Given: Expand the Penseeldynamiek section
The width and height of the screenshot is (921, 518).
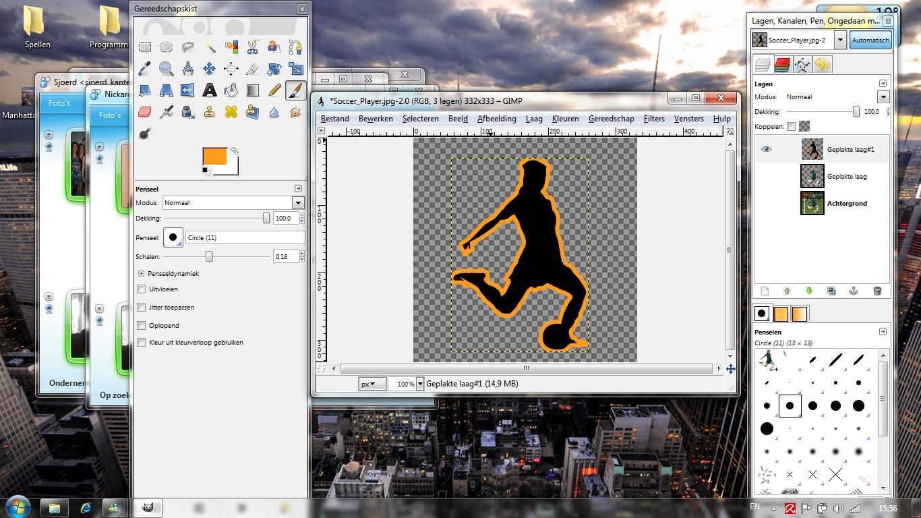Looking at the screenshot, I should [x=141, y=273].
